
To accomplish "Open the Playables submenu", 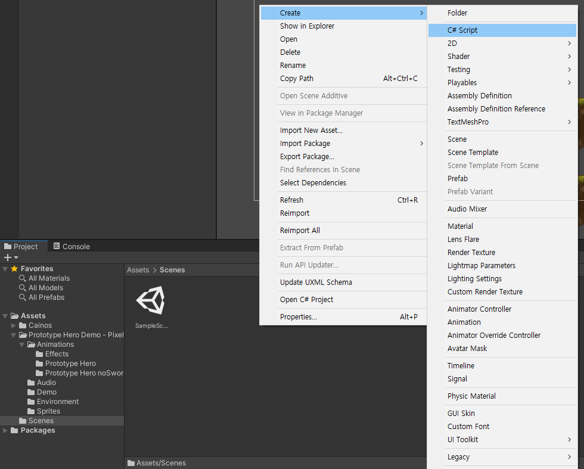I will pyautogui.click(x=502, y=83).
